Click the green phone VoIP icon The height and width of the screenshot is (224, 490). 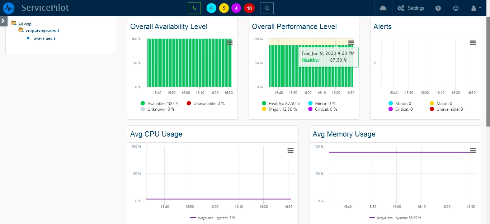(x=194, y=8)
